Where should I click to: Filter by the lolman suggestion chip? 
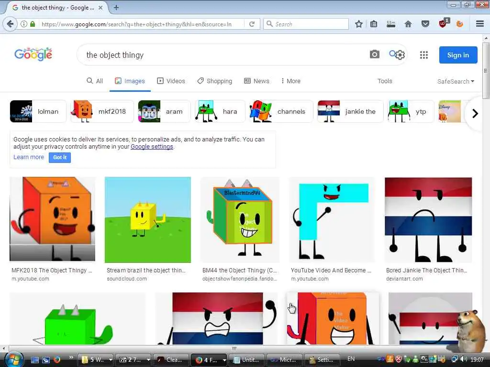pos(38,111)
